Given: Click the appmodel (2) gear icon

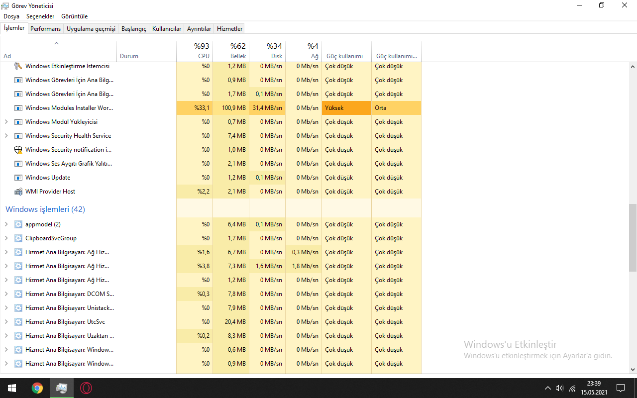Looking at the screenshot, I should pyautogui.click(x=18, y=224).
